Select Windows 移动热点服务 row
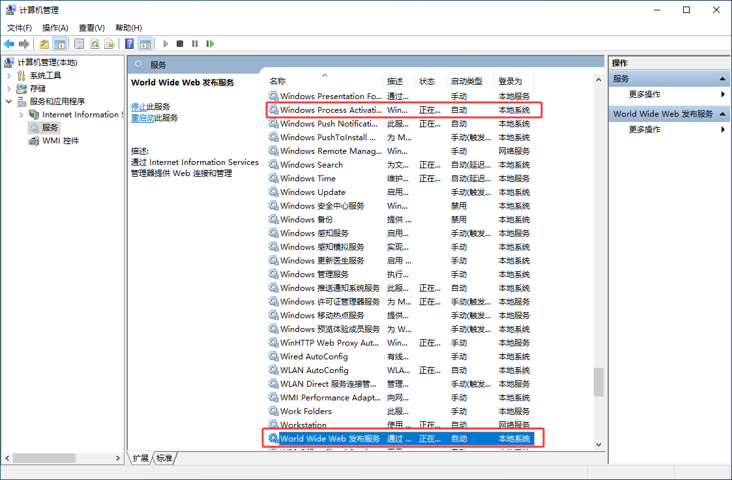The width and height of the screenshot is (732, 480). pos(400,315)
